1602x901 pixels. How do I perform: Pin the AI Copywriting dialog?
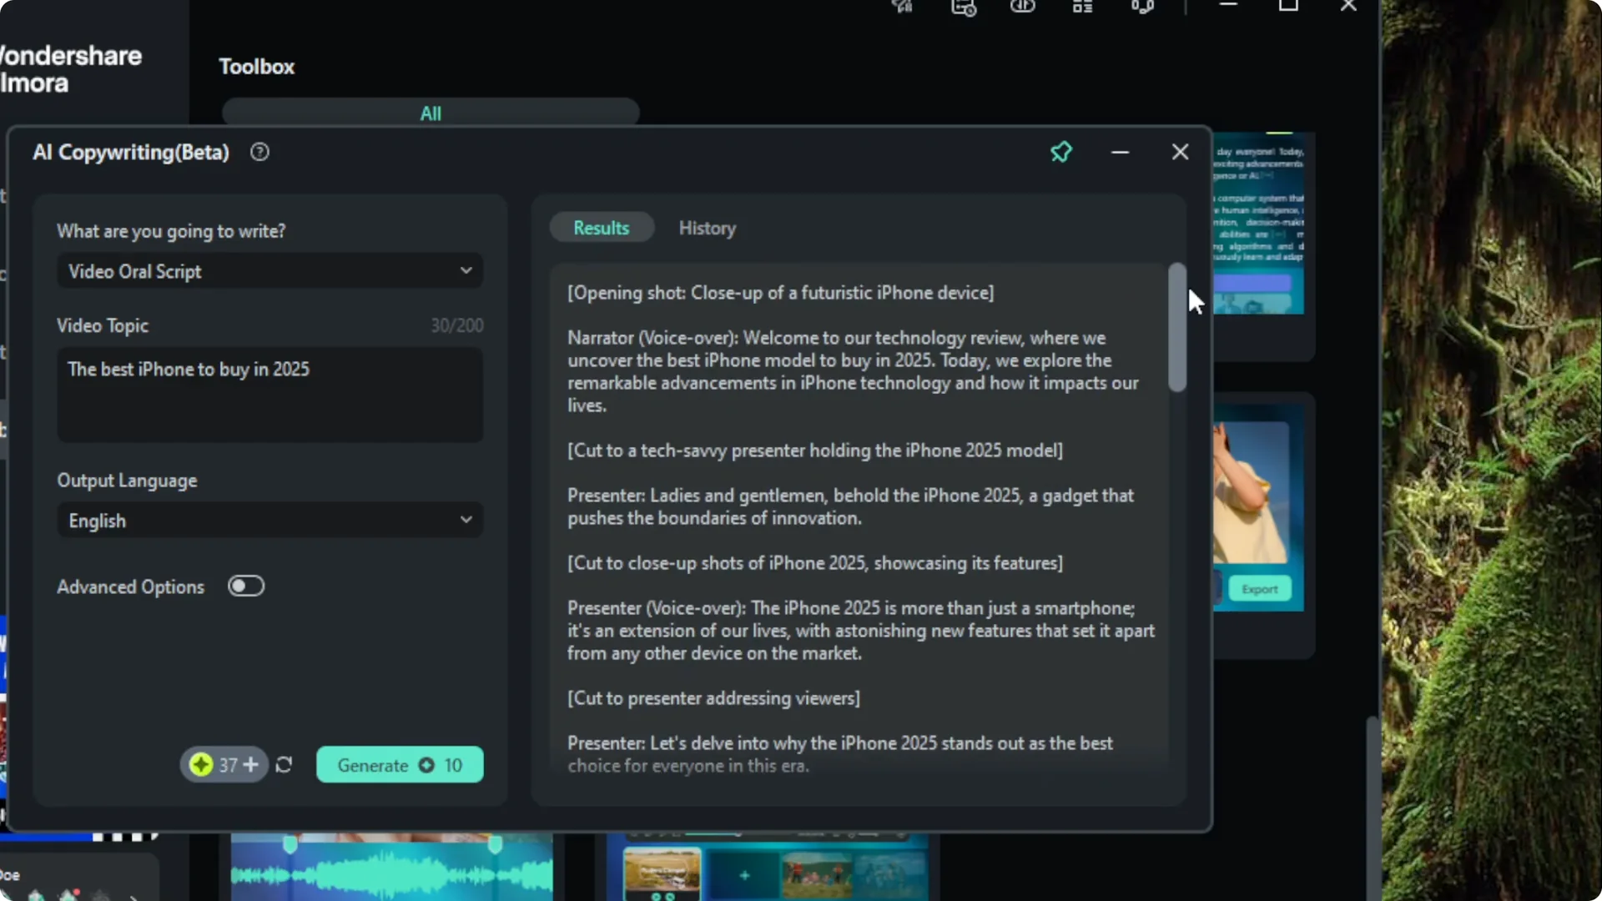coord(1061,151)
